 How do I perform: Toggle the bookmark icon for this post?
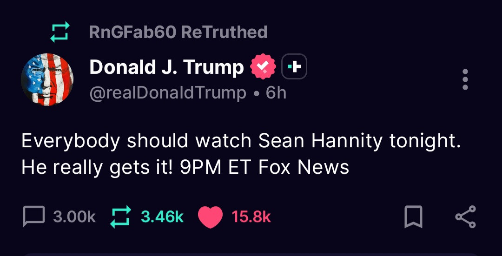click(x=413, y=217)
